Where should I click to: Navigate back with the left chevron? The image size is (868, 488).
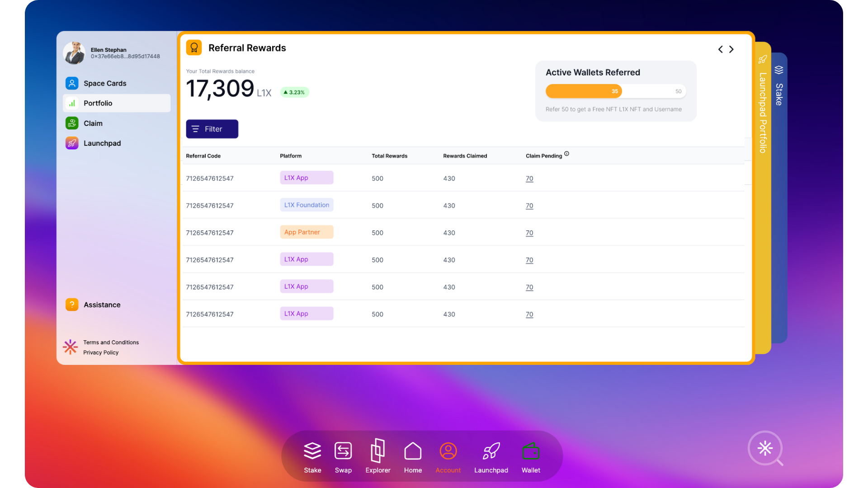click(720, 49)
